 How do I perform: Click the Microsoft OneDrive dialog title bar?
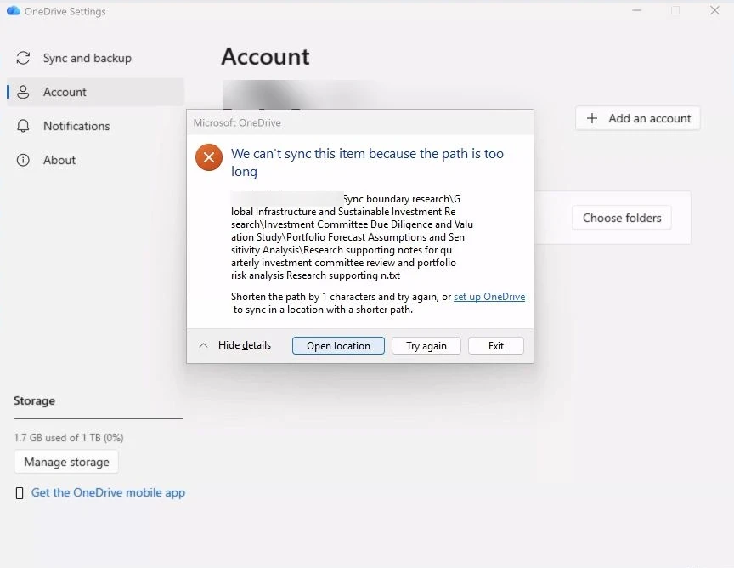coord(360,122)
